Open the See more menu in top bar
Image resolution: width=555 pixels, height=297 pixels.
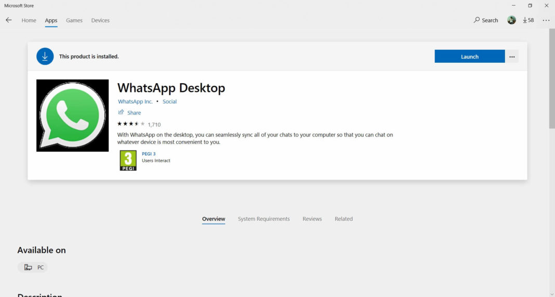pyautogui.click(x=546, y=20)
